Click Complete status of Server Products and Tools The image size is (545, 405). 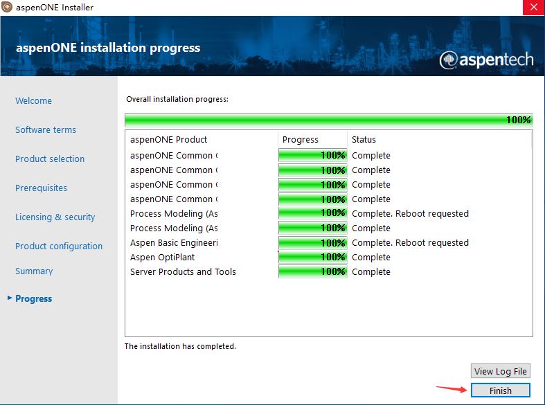coord(371,272)
